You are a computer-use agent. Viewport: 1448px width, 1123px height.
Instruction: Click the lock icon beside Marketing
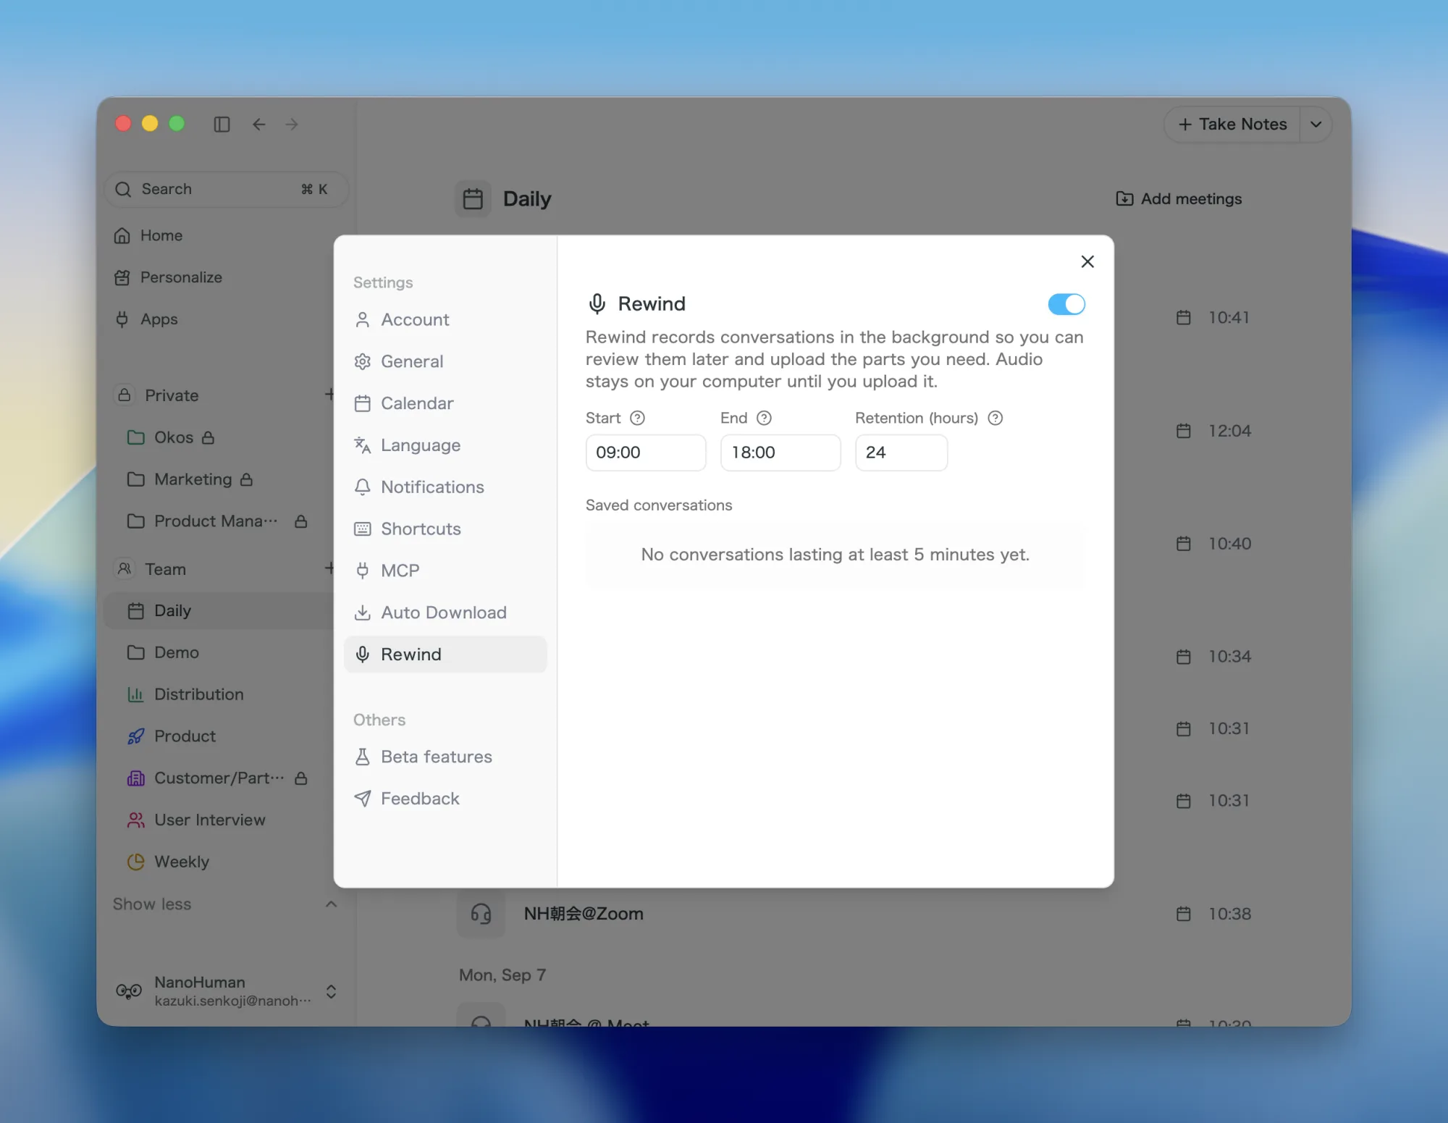coord(246,479)
